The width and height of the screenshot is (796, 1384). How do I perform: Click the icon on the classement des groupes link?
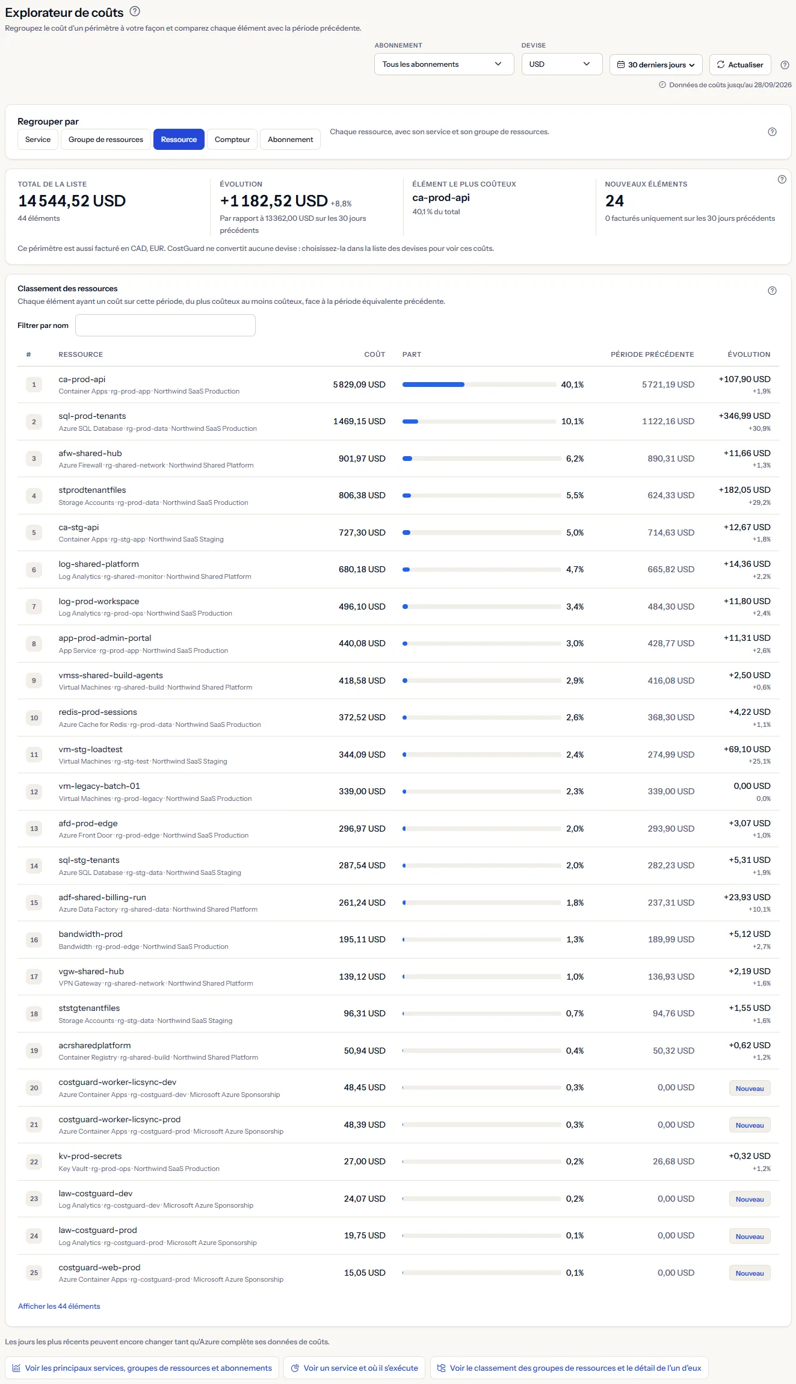tap(442, 1368)
